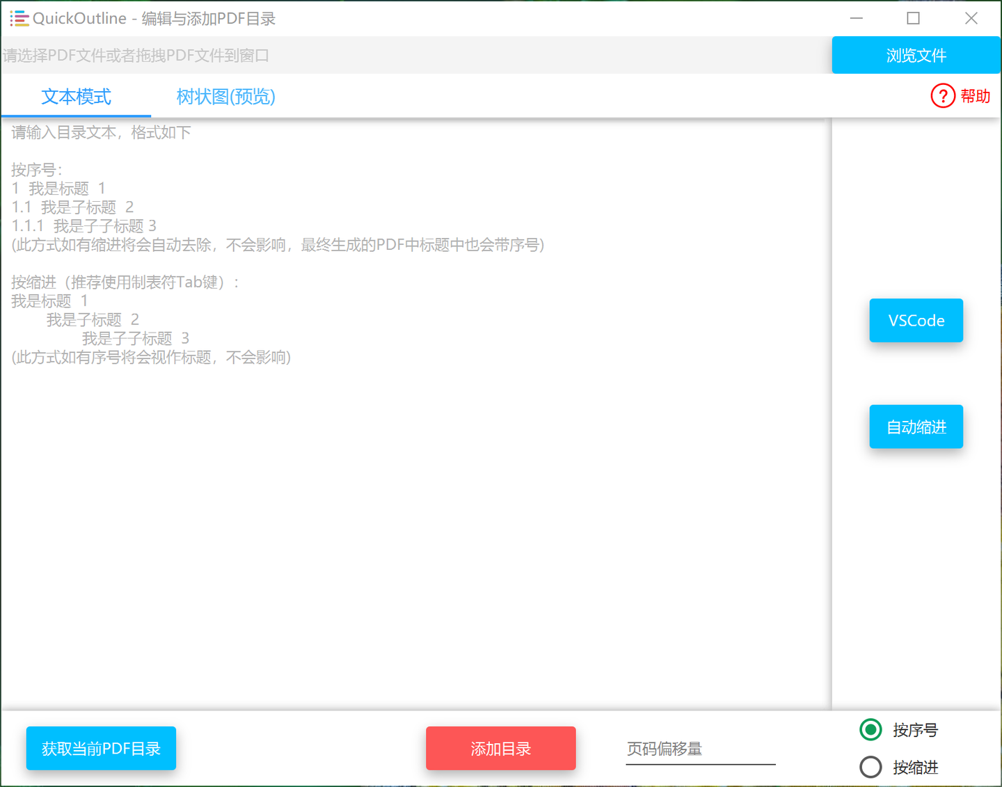Minimize the QuickOutline window
The image size is (1002, 787).
pyautogui.click(x=856, y=18)
